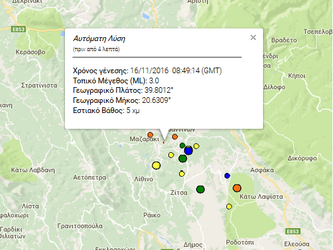
Task: Select the large green marker below the blue one
Action: tap(183, 158)
